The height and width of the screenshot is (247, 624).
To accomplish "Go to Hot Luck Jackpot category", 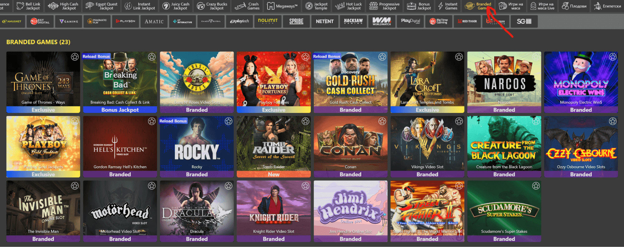I will pos(348,6).
